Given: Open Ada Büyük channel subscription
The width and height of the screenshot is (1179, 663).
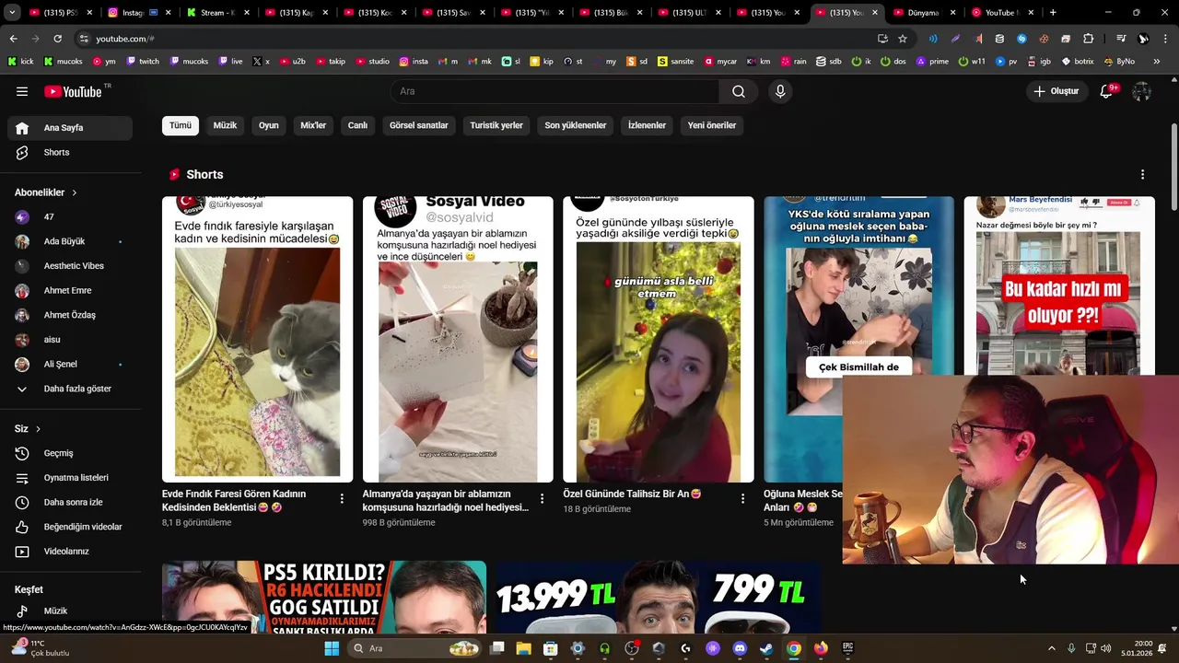Looking at the screenshot, I should [70, 241].
